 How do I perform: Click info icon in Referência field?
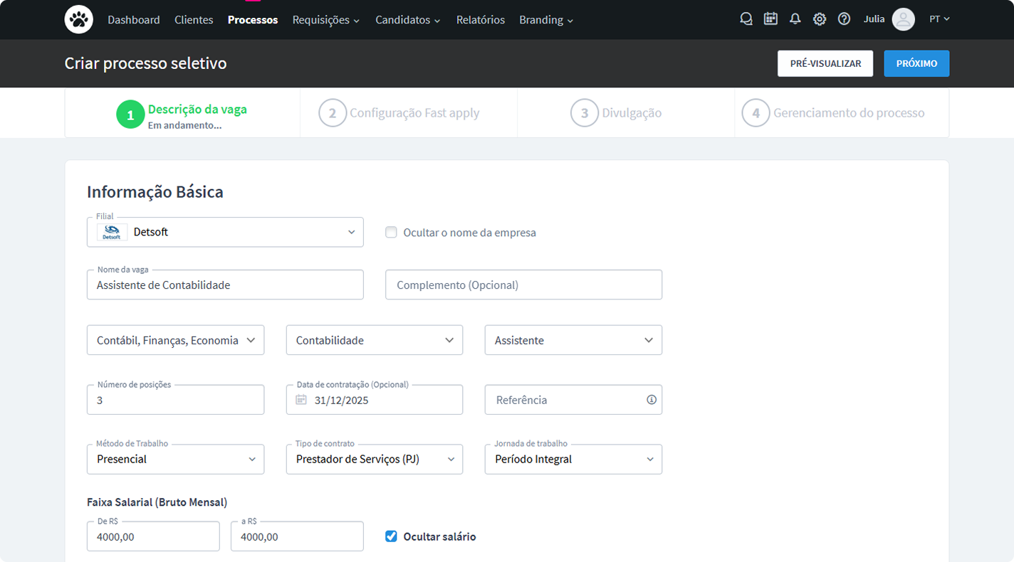(651, 400)
